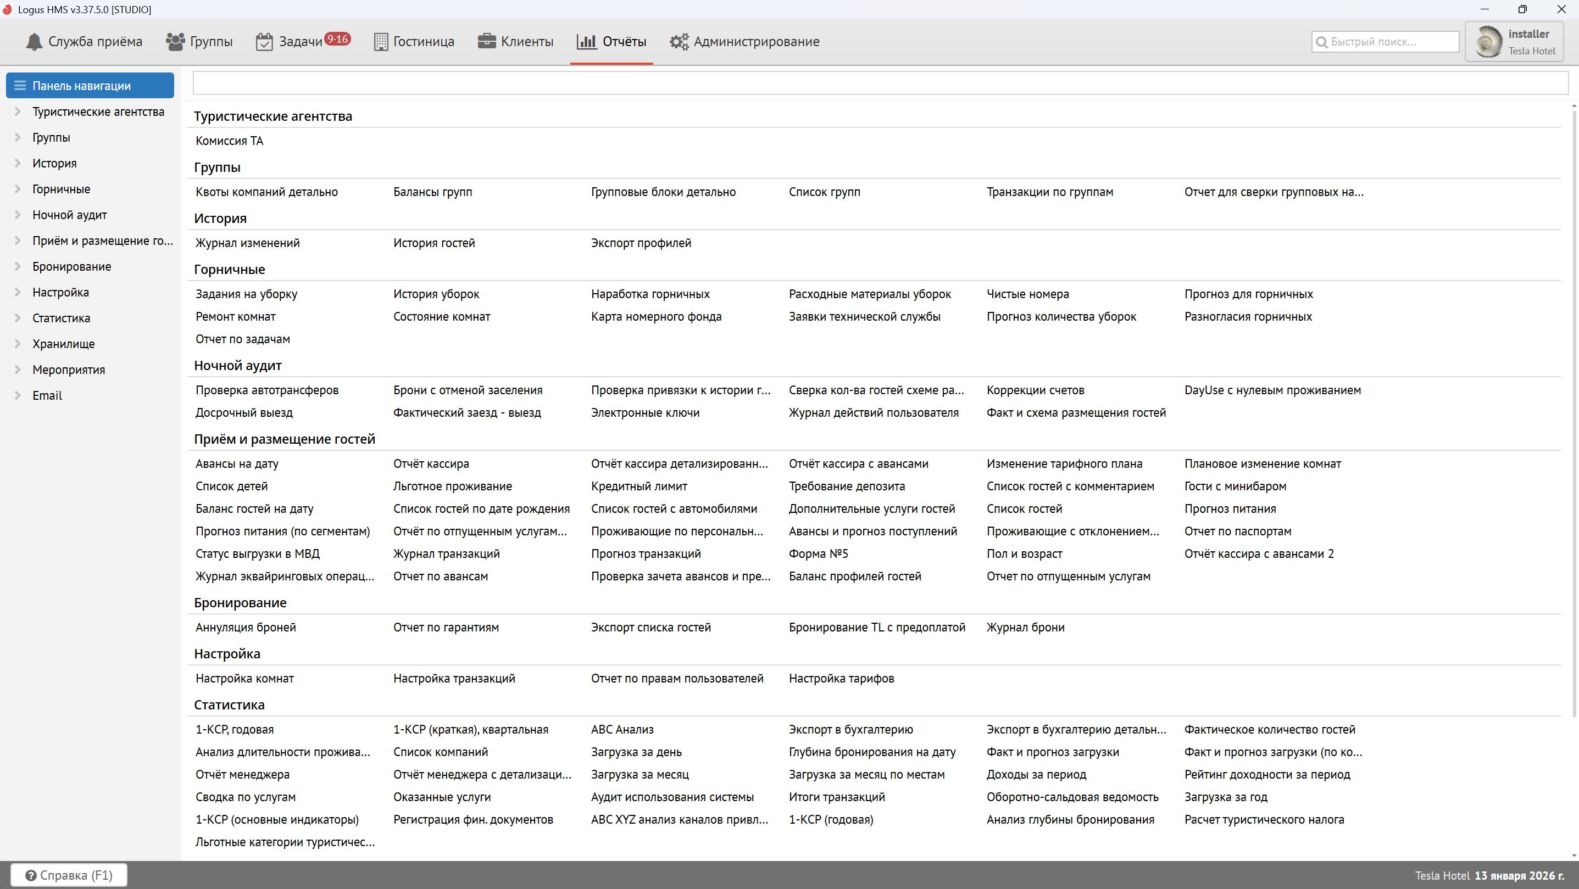Click the people icon next to Группы
Image resolution: width=1579 pixels, height=889 pixels.
(x=175, y=42)
